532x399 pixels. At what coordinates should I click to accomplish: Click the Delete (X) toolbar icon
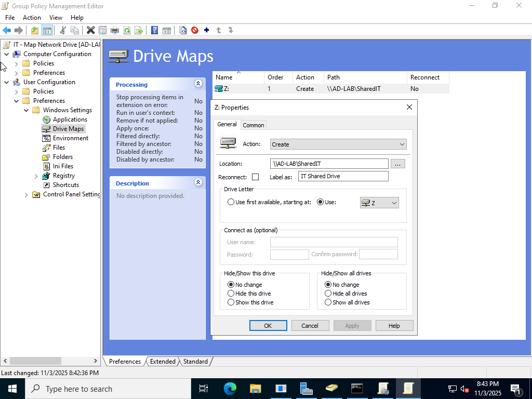[90, 30]
